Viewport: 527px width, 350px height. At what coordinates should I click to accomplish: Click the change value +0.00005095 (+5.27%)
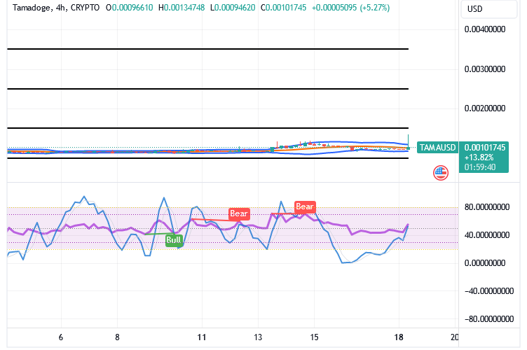[350, 8]
